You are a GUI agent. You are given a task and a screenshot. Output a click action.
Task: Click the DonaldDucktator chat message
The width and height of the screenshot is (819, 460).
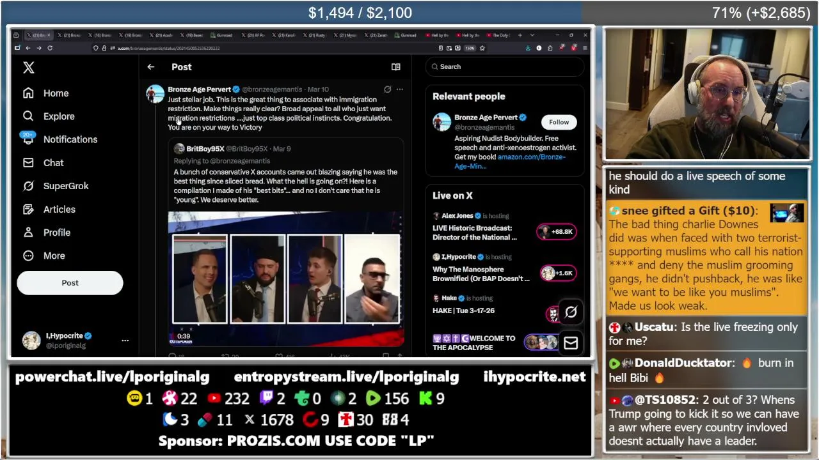(x=707, y=371)
